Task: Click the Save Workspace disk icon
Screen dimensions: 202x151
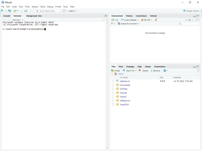Action: [117, 20]
